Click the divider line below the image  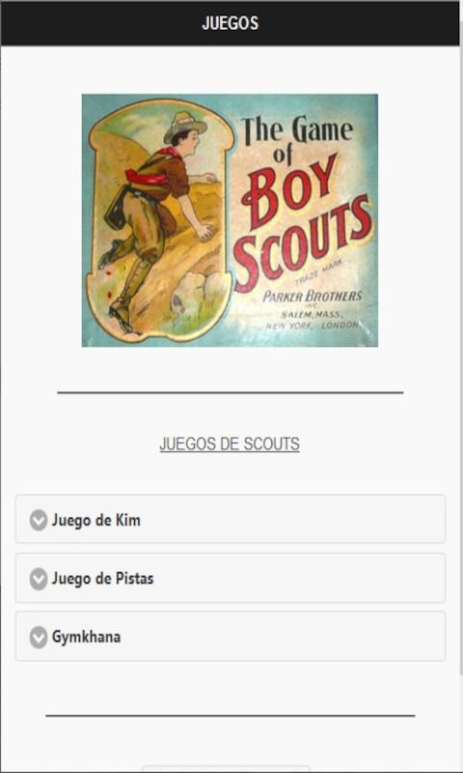click(x=231, y=393)
